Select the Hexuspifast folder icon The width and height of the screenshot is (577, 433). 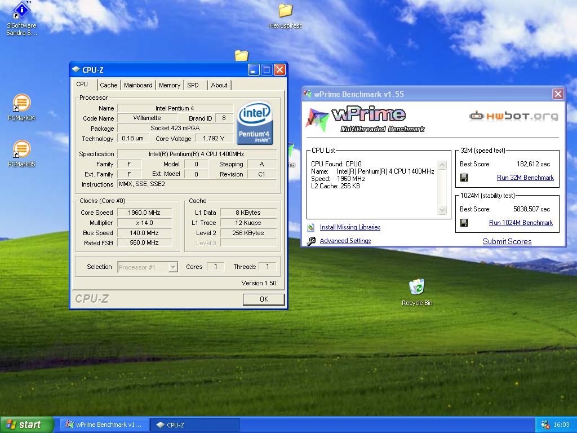pyautogui.click(x=285, y=16)
